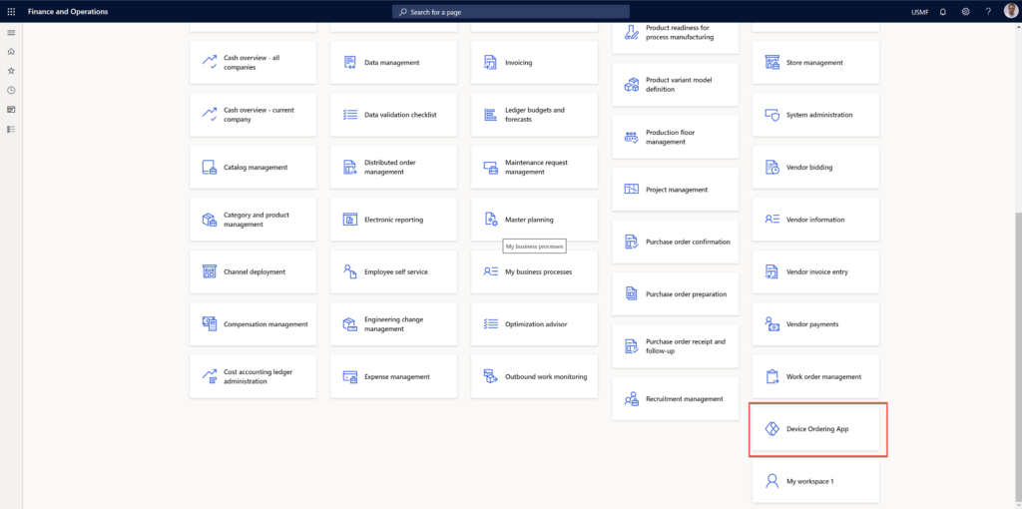Open the Vendor bidding tile
Viewport: 1022px width, 509px height.
pos(816,167)
